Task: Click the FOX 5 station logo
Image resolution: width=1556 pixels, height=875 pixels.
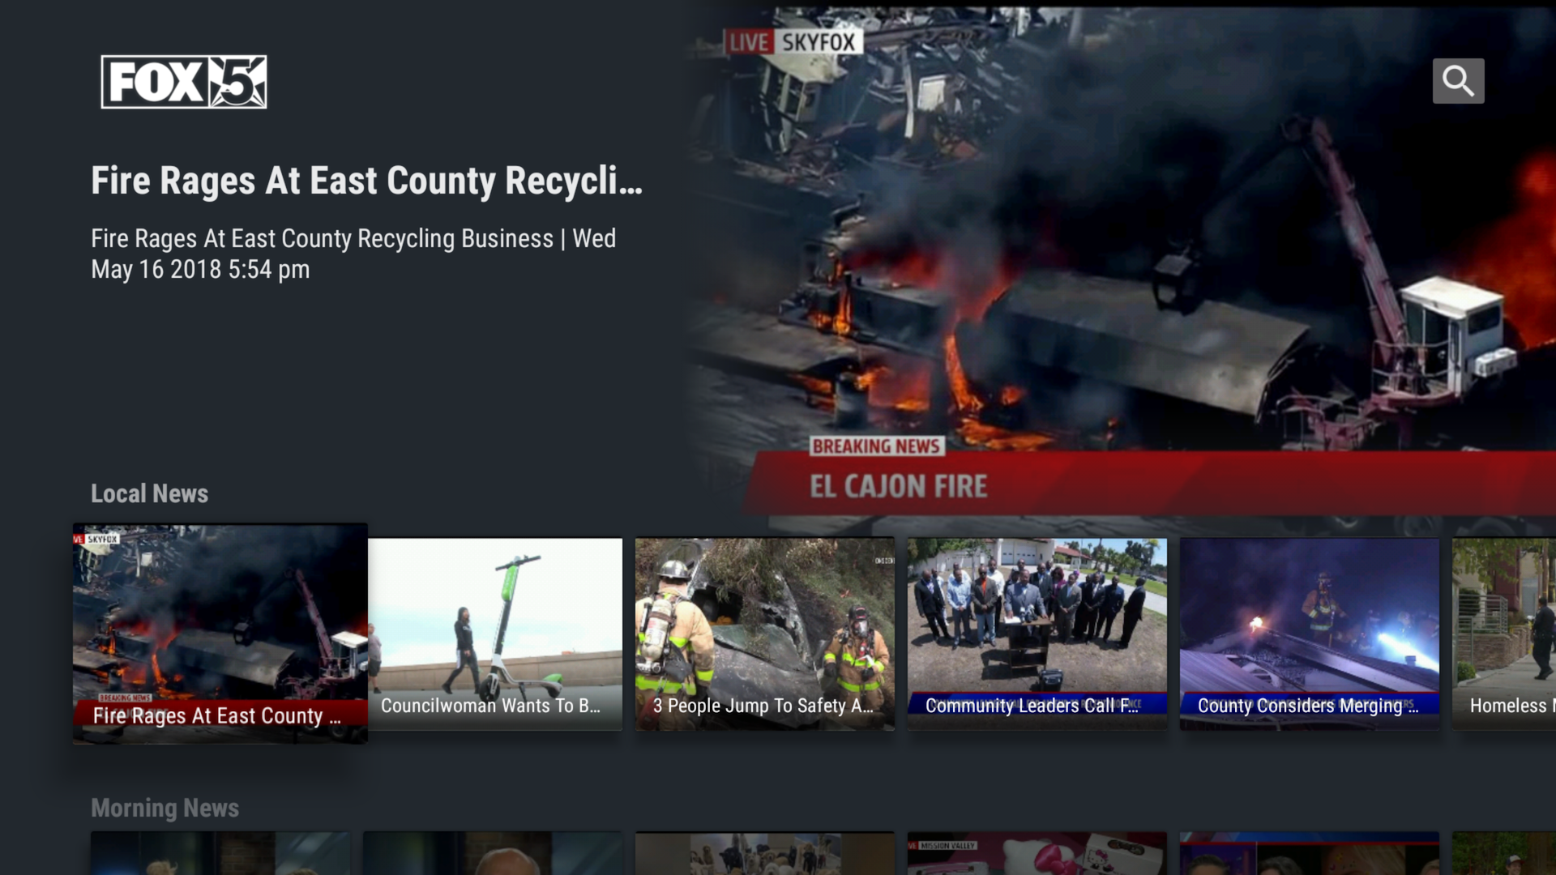Action: pyautogui.click(x=183, y=82)
